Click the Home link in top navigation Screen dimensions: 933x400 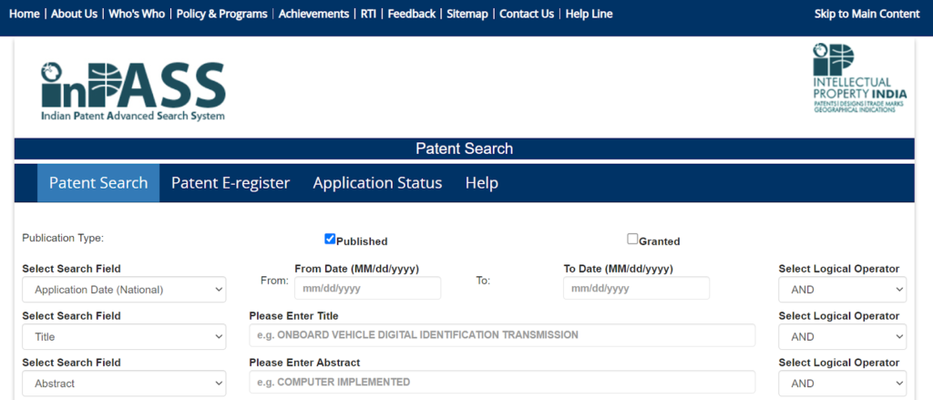point(24,14)
